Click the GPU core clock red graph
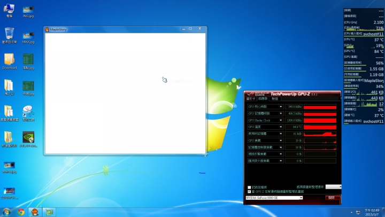 (x=320, y=107)
